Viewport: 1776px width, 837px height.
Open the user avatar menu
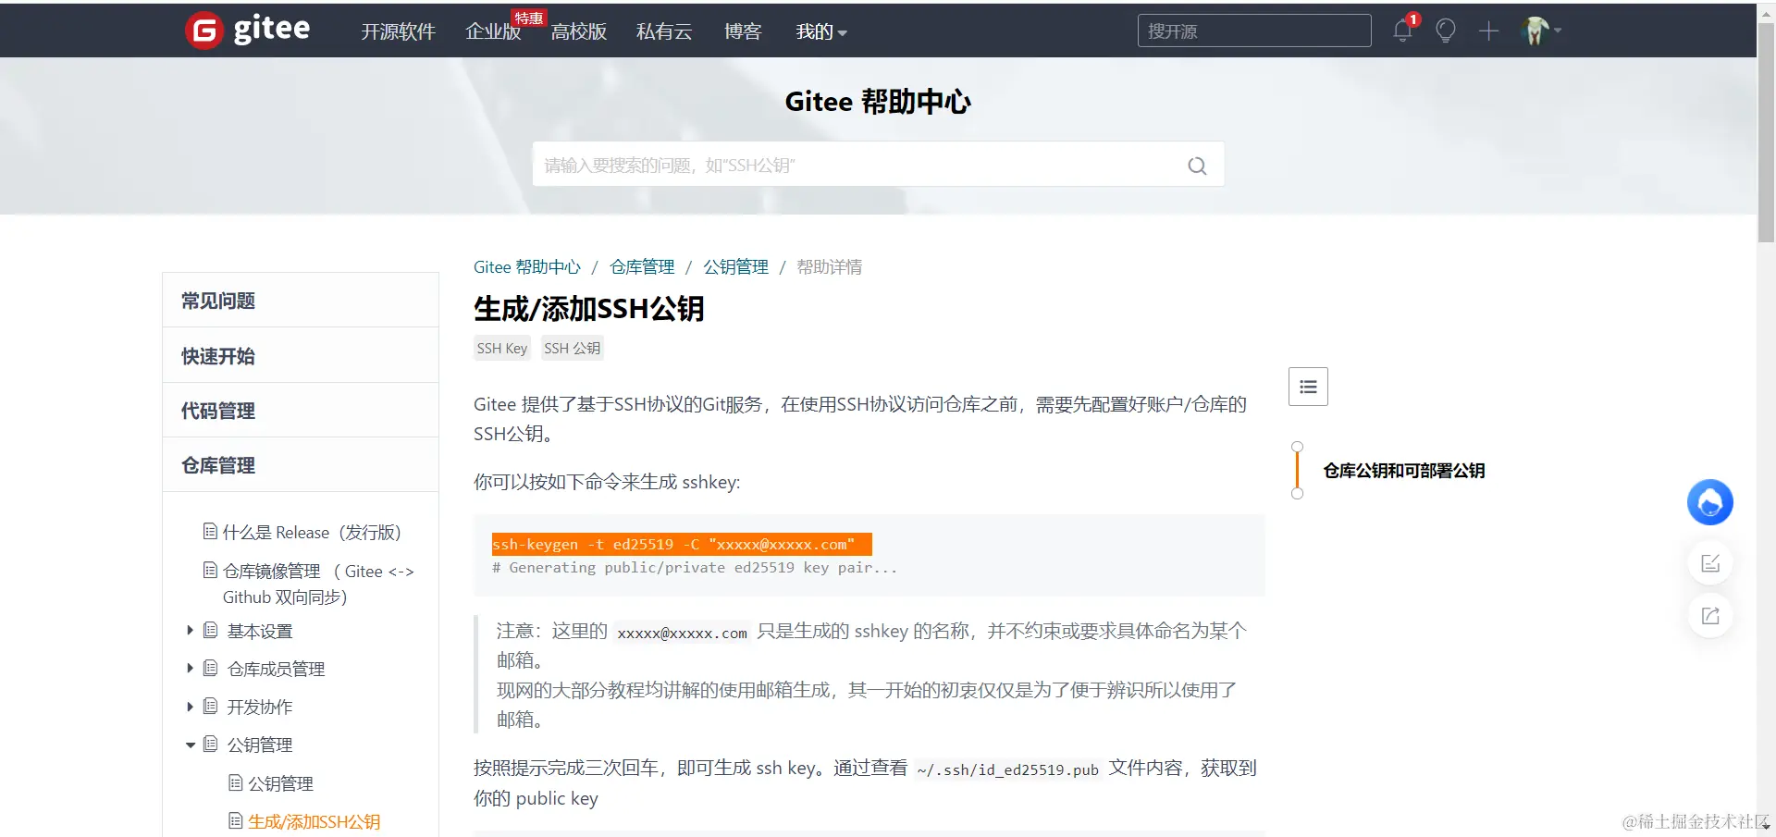click(1540, 31)
